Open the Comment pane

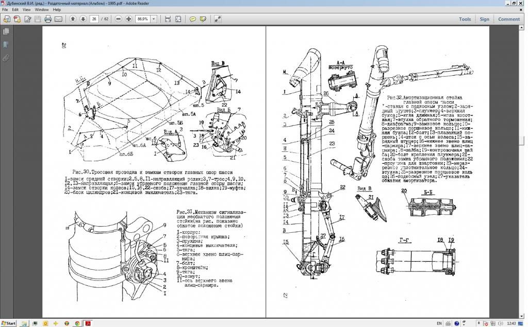tap(509, 19)
